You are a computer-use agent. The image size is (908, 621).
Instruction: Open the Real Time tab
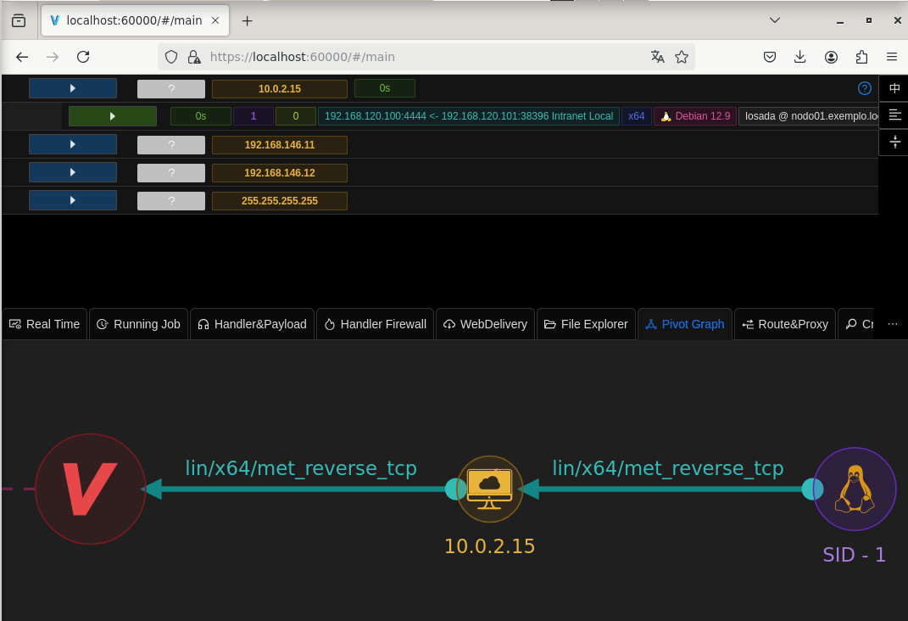[x=45, y=324]
